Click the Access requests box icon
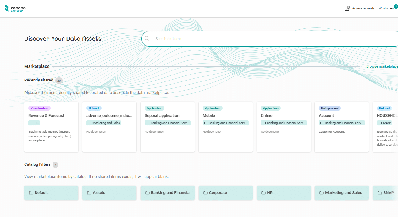The width and height of the screenshot is (398, 217). click(x=347, y=8)
